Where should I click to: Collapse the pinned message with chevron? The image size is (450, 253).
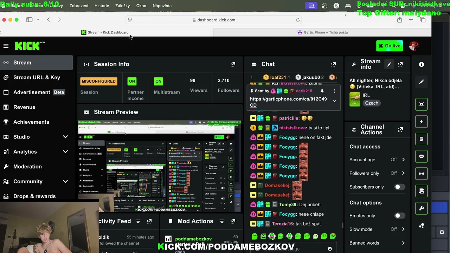point(334,101)
